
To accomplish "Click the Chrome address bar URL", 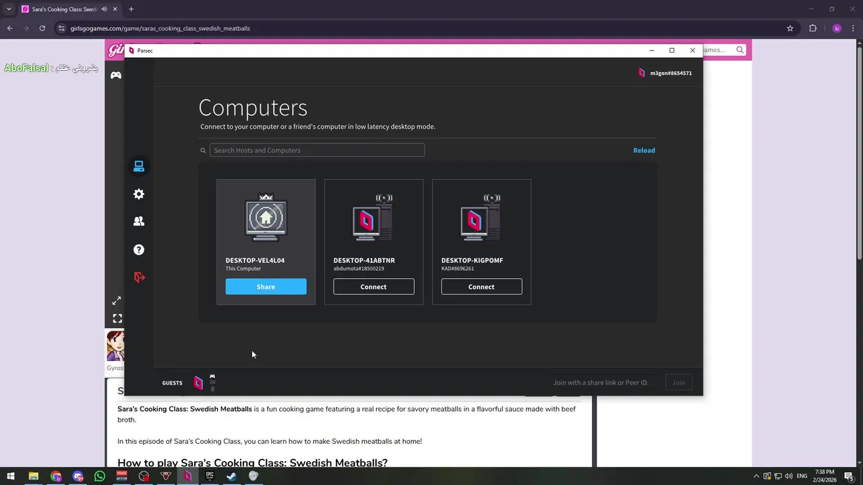I will pyautogui.click(x=160, y=28).
